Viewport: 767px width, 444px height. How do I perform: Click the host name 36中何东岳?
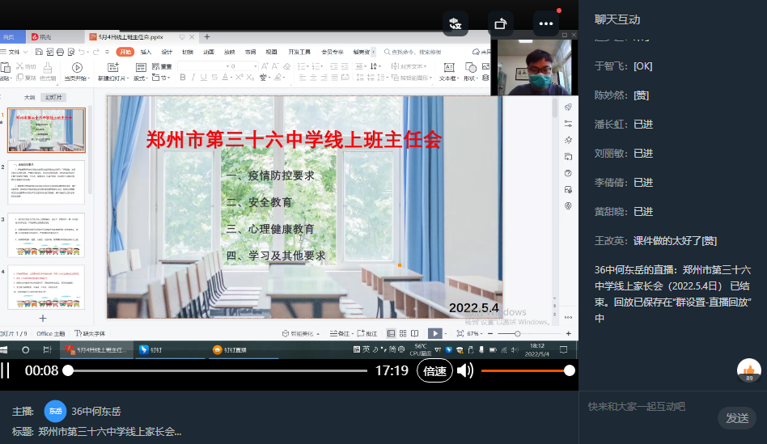tap(95, 411)
